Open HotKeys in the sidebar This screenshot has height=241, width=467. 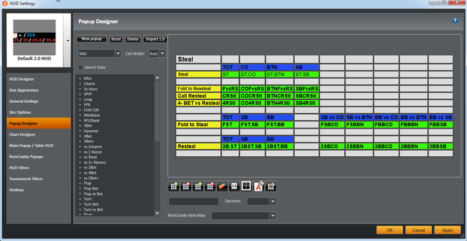[x=39, y=190]
